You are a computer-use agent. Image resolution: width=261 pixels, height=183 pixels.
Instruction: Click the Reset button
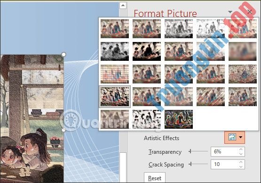coord(155,178)
